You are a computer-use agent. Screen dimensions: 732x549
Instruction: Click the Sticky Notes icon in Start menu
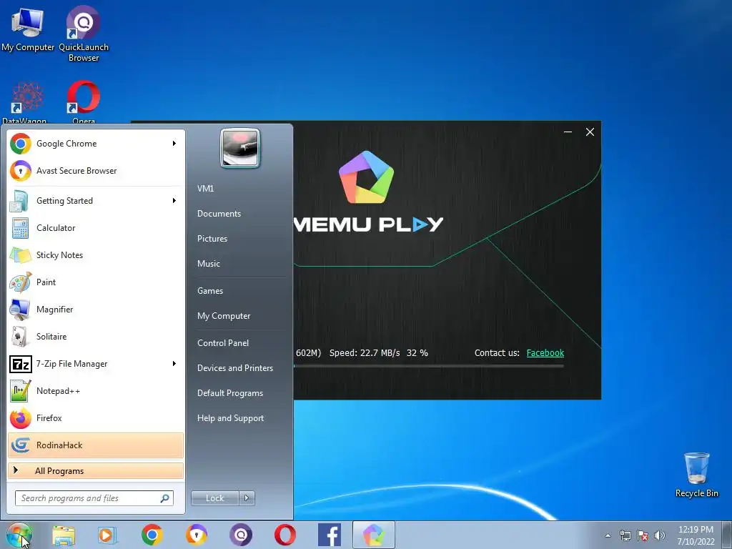[x=21, y=255]
